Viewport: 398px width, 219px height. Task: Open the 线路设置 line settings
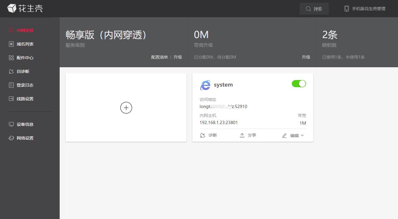pyautogui.click(x=25, y=98)
